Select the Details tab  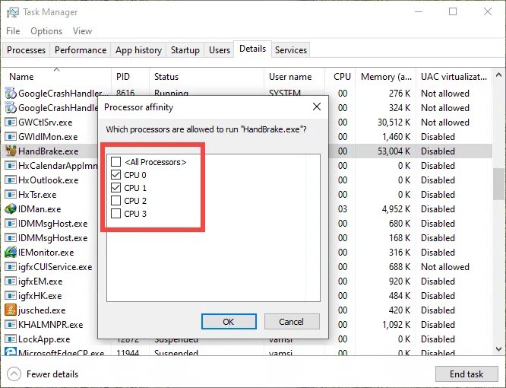253,49
